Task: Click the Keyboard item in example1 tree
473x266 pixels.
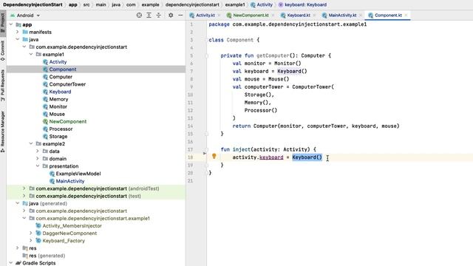Action: click(x=60, y=92)
